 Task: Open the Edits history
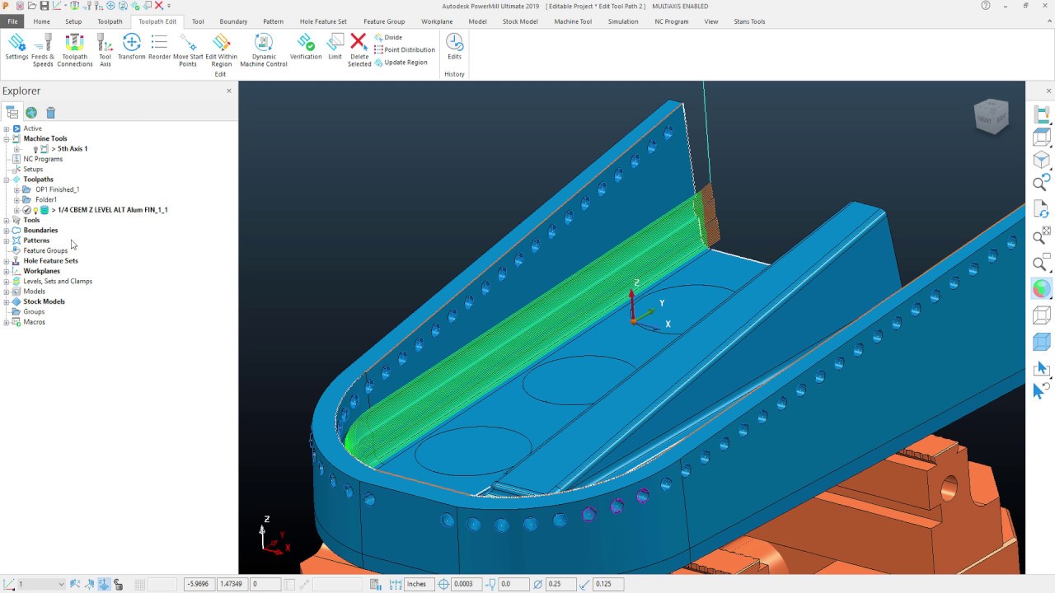click(454, 48)
